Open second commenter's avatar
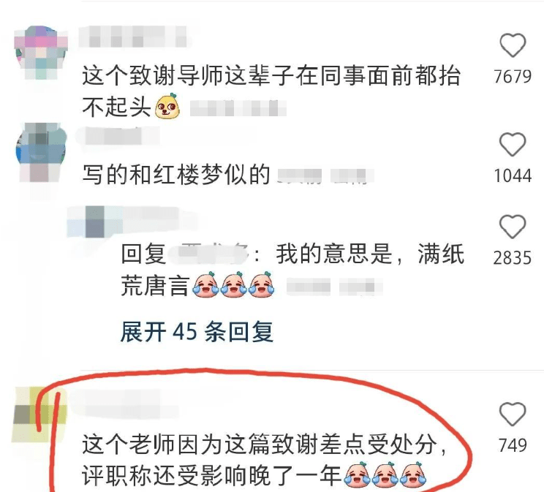 pos(41,153)
